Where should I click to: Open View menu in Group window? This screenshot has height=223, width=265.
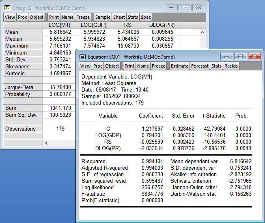point(10,17)
